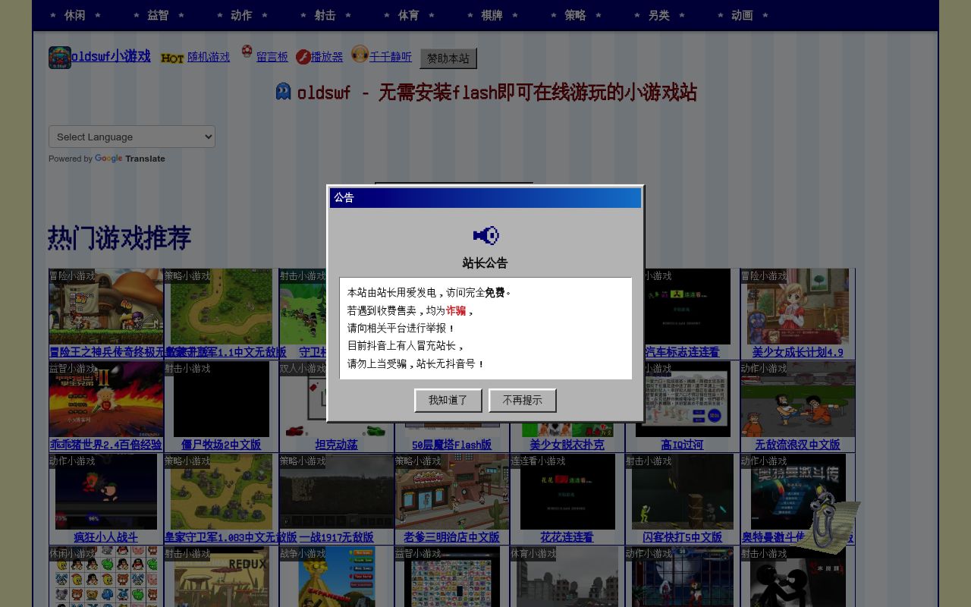Viewport: 971px width, 607px height.
Task: Open the 美少女脱衣扑克 link
Action: (567, 445)
